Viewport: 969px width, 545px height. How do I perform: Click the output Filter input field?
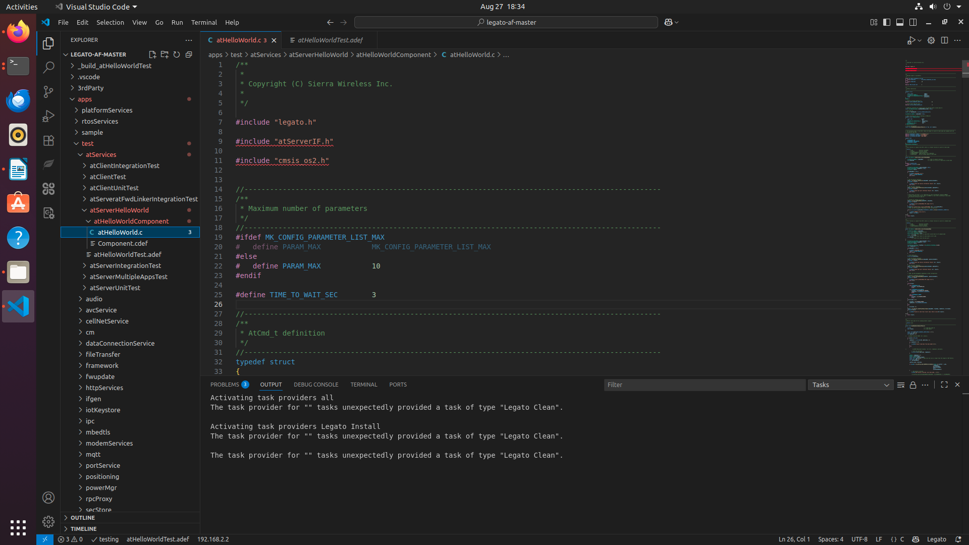pos(704,385)
